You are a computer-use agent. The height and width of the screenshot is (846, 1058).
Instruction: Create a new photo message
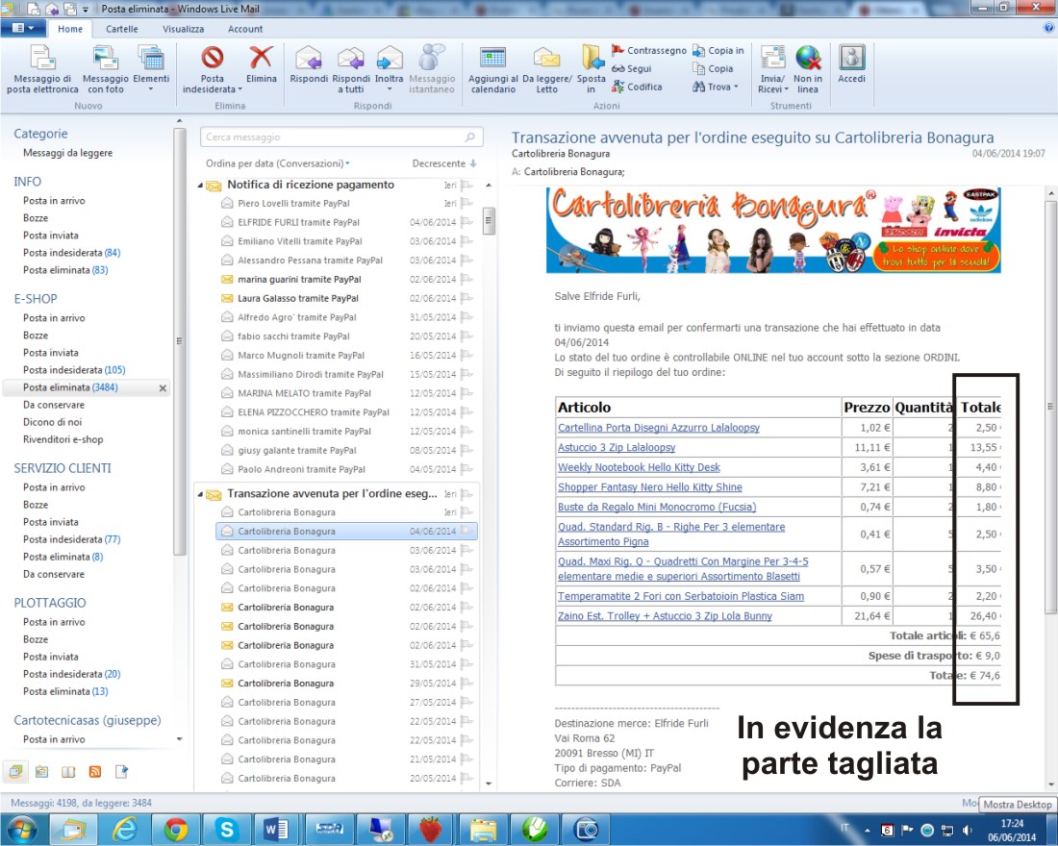(105, 69)
